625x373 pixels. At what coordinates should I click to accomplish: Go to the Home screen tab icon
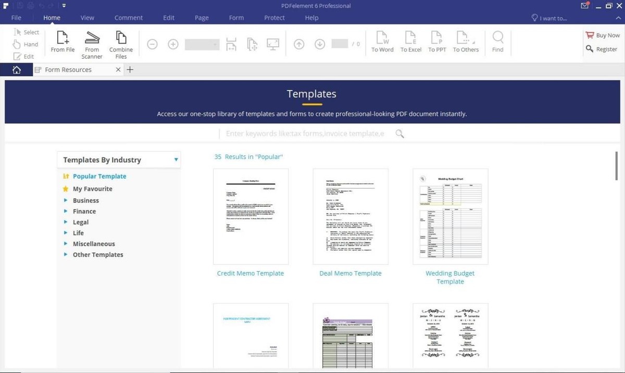coord(17,70)
